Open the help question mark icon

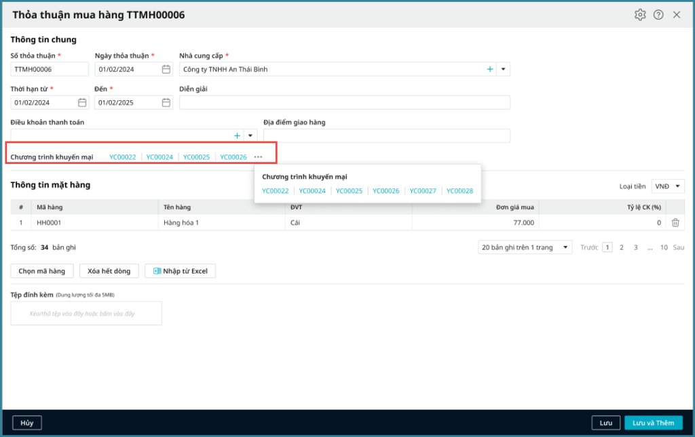(x=658, y=15)
